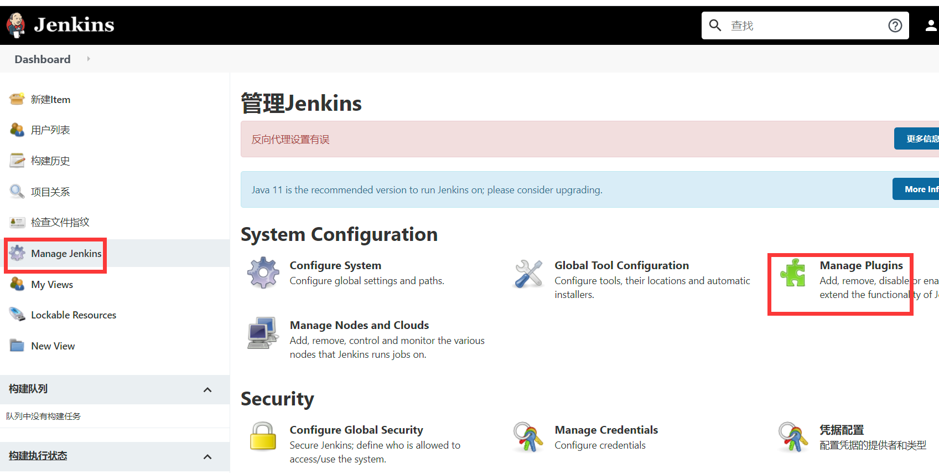939x473 pixels.
Task: Open 用户列表 in the sidebar
Action: (x=50, y=130)
